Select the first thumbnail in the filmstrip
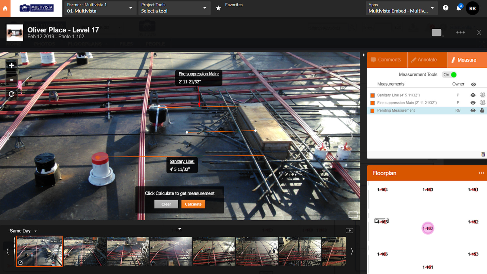Viewport: 487px width, 274px height. (39, 251)
